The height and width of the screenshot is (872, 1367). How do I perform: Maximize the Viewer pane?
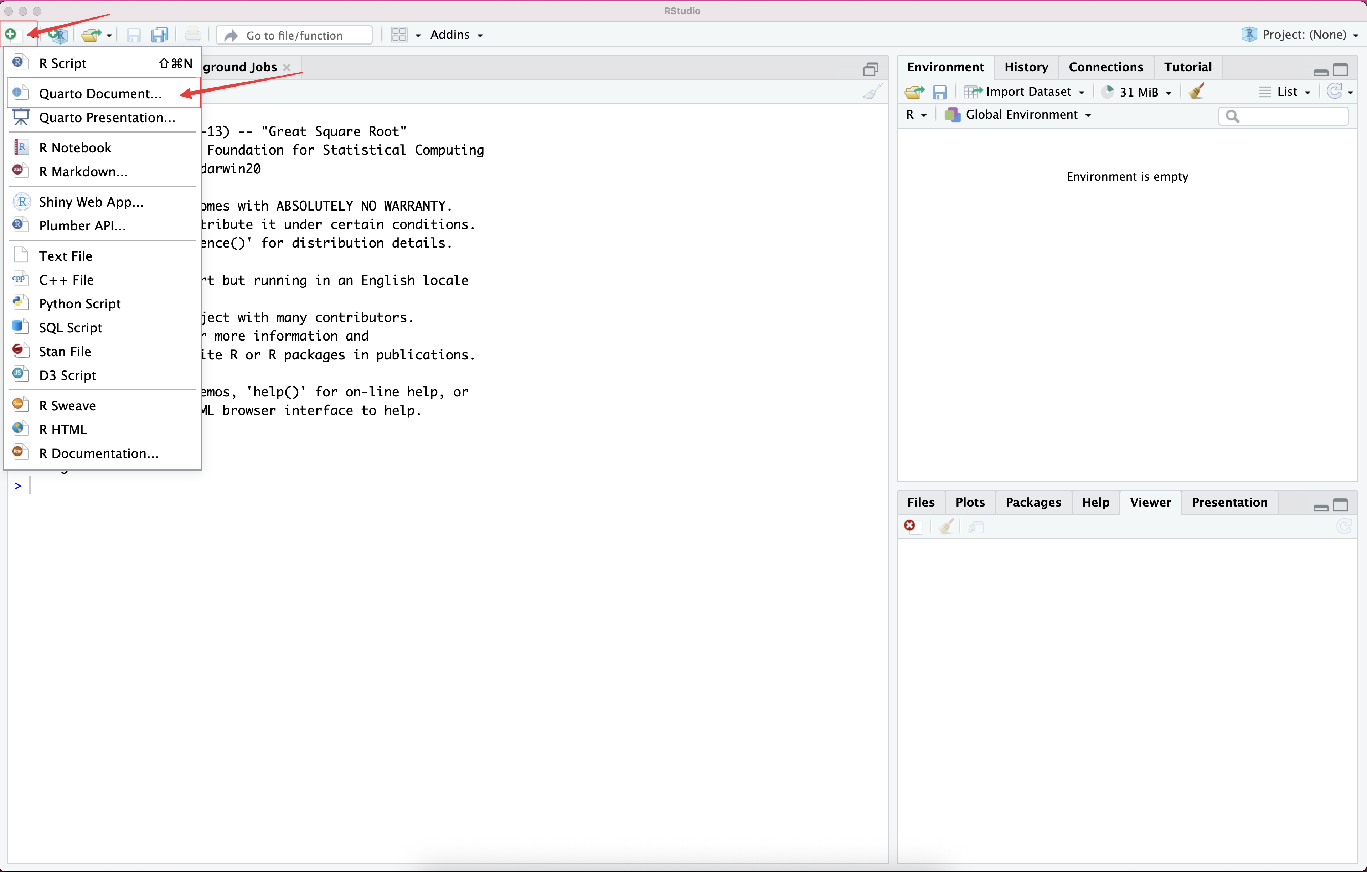[x=1340, y=505]
